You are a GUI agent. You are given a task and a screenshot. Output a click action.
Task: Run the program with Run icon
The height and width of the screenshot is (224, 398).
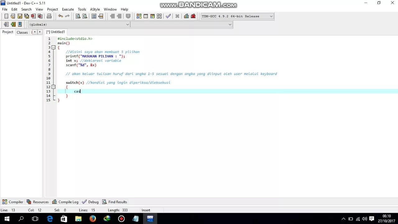[146, 16]
